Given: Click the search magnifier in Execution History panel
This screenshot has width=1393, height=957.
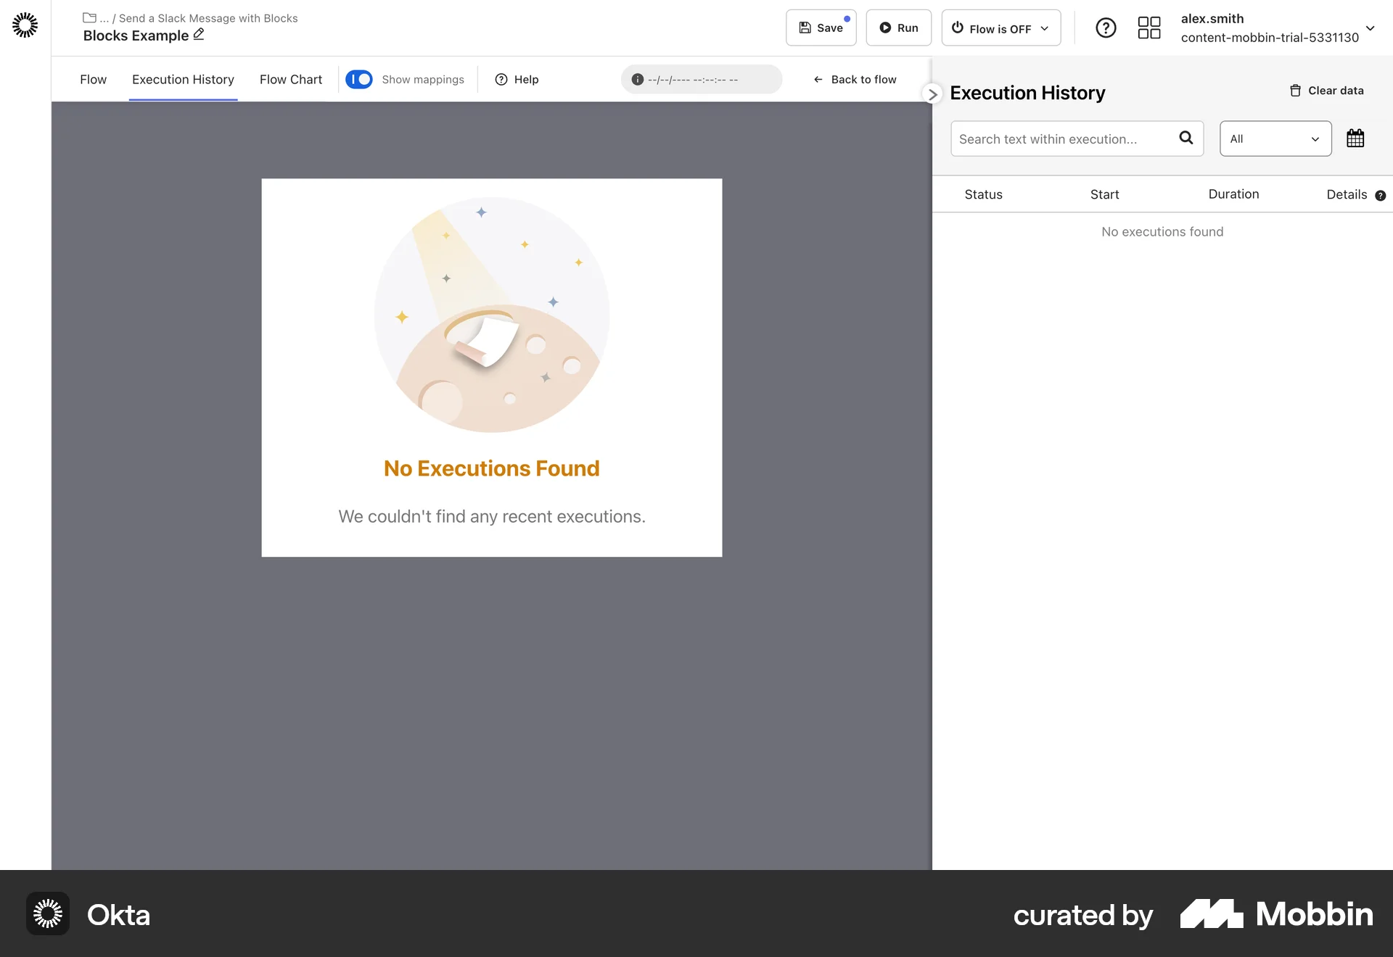Looking at the screenshot, I should tap(1186, 138).
